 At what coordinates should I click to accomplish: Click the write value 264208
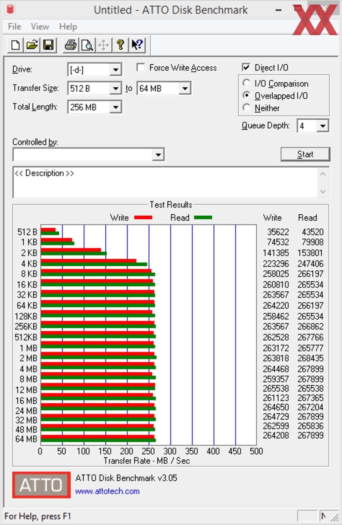tap(276, 435)
